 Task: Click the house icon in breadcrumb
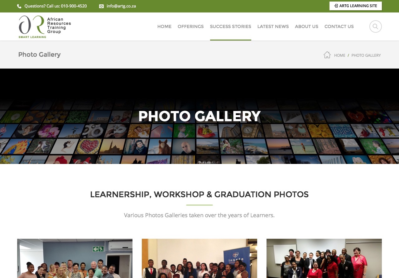pos(327,55)
